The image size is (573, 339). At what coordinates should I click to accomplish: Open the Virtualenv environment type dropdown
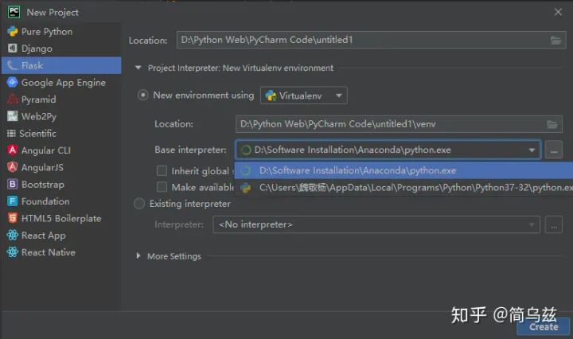point(304,95)
